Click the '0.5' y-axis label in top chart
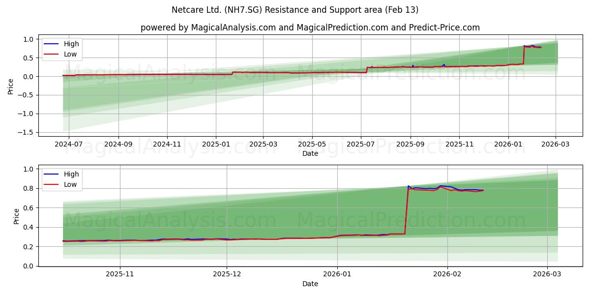Image resolution: width=590 pixels, height=295 pixels. (28, 58)
